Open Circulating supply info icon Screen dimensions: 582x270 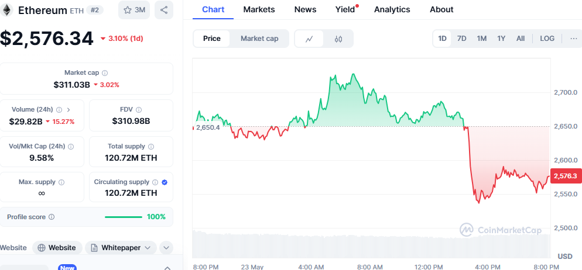click(x=155, y=182)
